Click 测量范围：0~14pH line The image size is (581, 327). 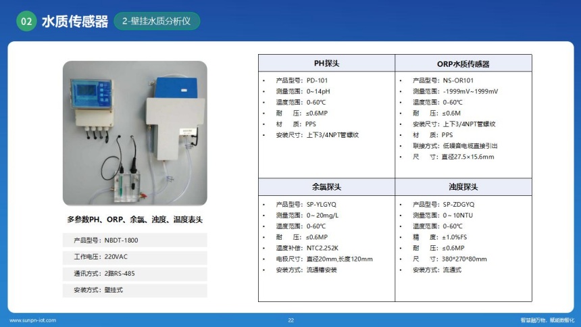coord(303,91)
